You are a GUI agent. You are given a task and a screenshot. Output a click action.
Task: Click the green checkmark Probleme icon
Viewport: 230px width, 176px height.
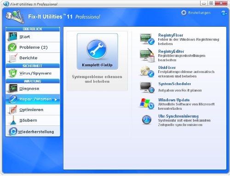pyautogui.click(x=12, y=47)
